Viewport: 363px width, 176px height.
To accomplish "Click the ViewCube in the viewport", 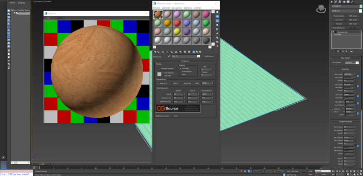I will click(321, 9).
